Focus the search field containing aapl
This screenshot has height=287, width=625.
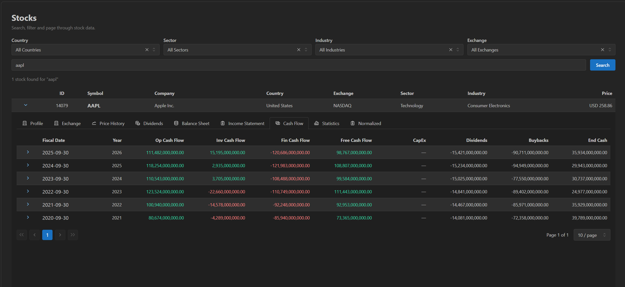299,65
